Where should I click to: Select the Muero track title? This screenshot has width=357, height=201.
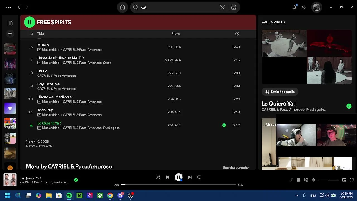[x=43, y=45]
